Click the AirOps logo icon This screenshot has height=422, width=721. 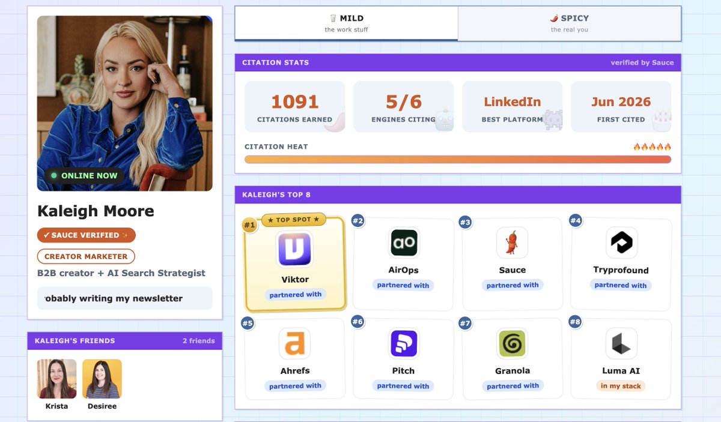pyautogui.click(x=404, y=243)
